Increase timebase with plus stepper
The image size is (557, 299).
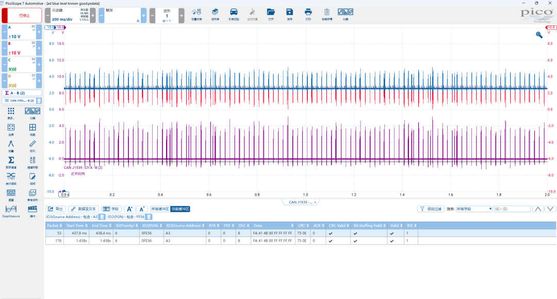click(93, 15)
